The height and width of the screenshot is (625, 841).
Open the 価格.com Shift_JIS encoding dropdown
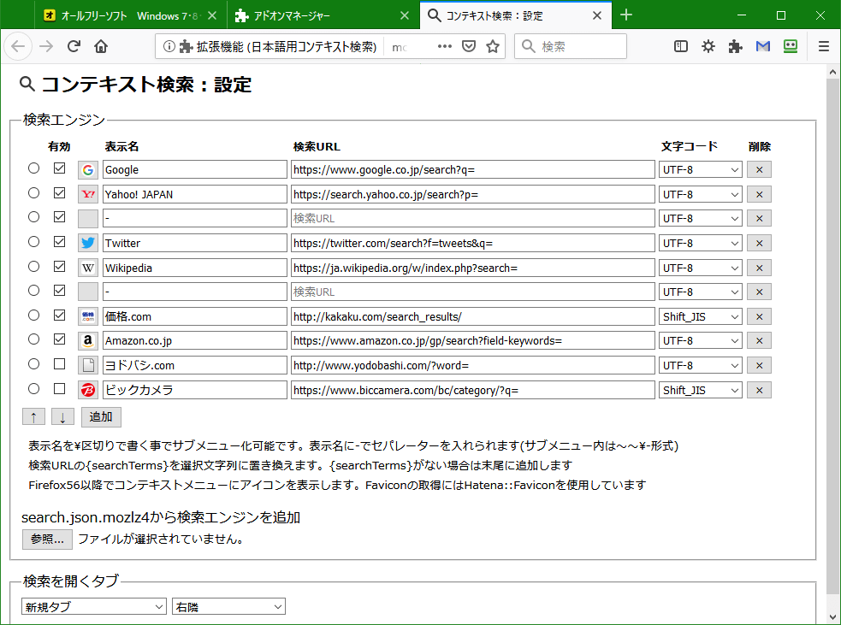click(701, 317)
